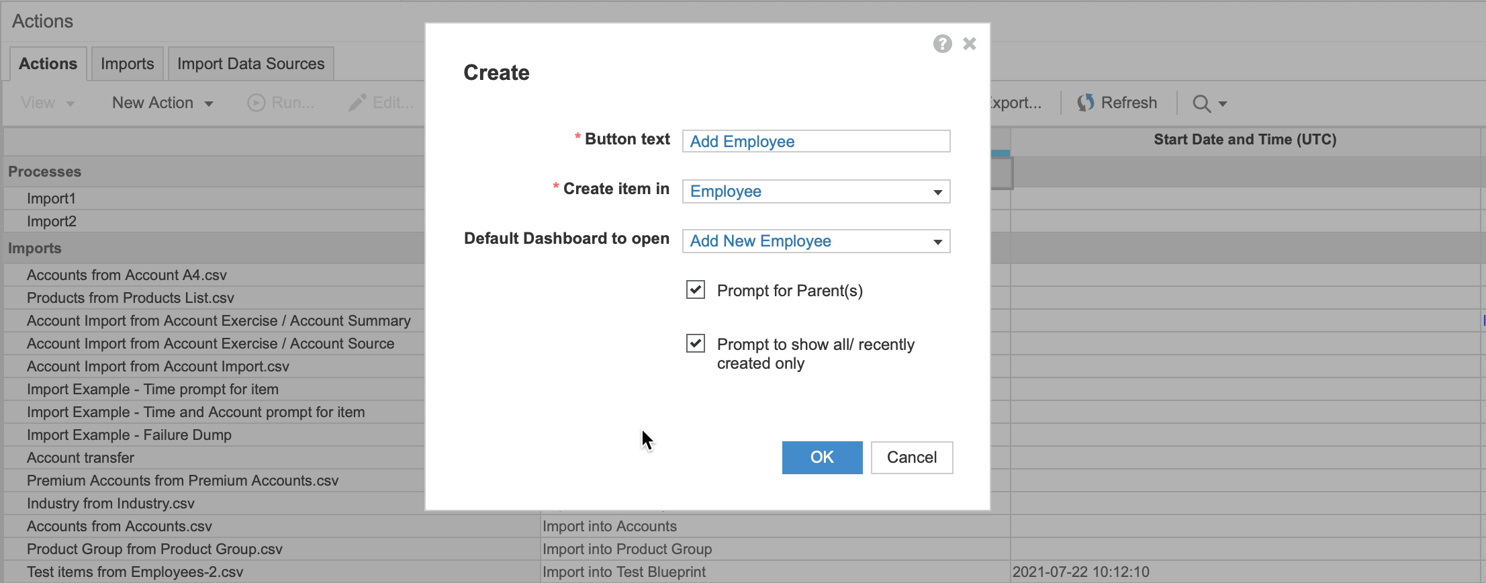
Task: Open the search magnifier icon
Action: pos(1201,103)
